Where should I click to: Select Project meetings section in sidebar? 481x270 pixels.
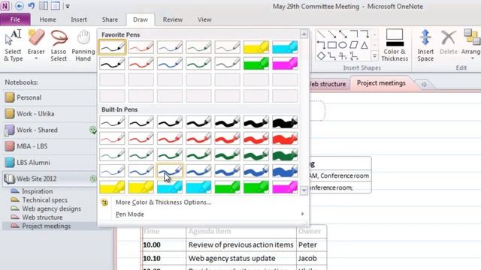[x=46, y=226]
